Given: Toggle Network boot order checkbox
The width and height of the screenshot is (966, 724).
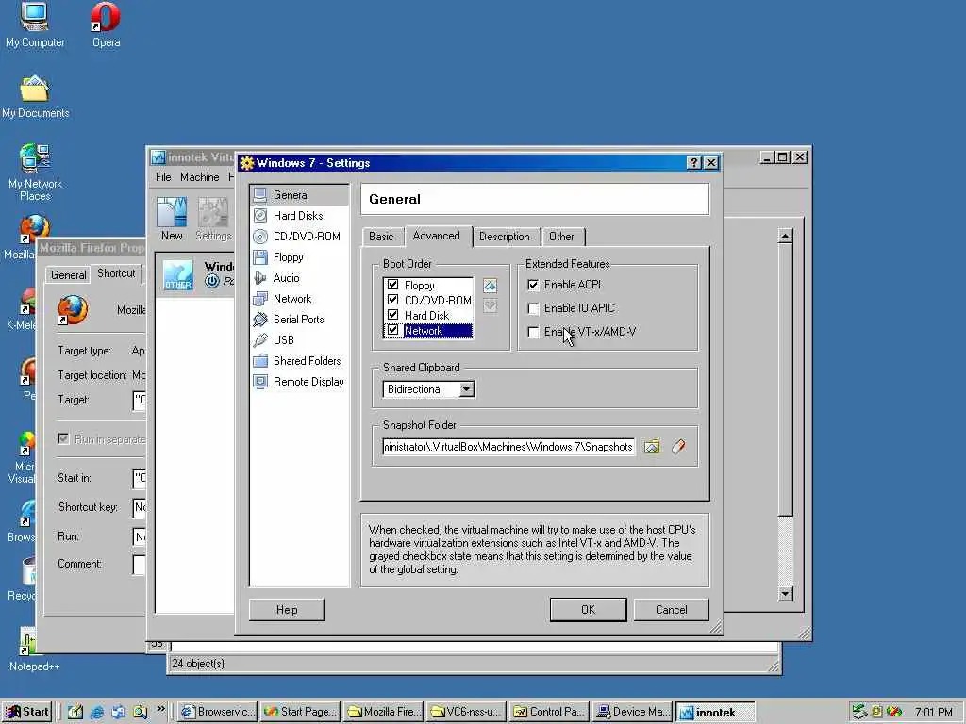Looking at the screenshot, I should point(392,330).
